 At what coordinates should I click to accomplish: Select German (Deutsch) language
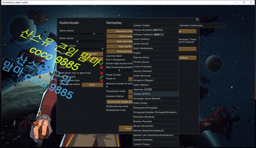155,71
